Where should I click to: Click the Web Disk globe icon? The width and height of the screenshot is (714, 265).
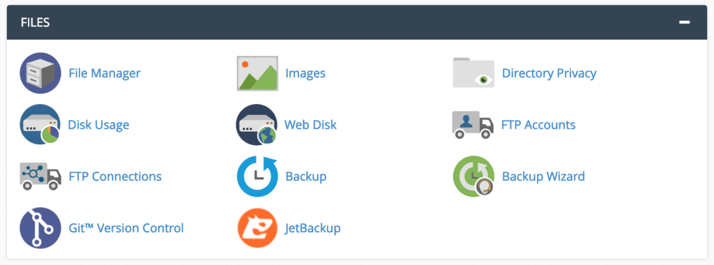click(x=257, y=124)
